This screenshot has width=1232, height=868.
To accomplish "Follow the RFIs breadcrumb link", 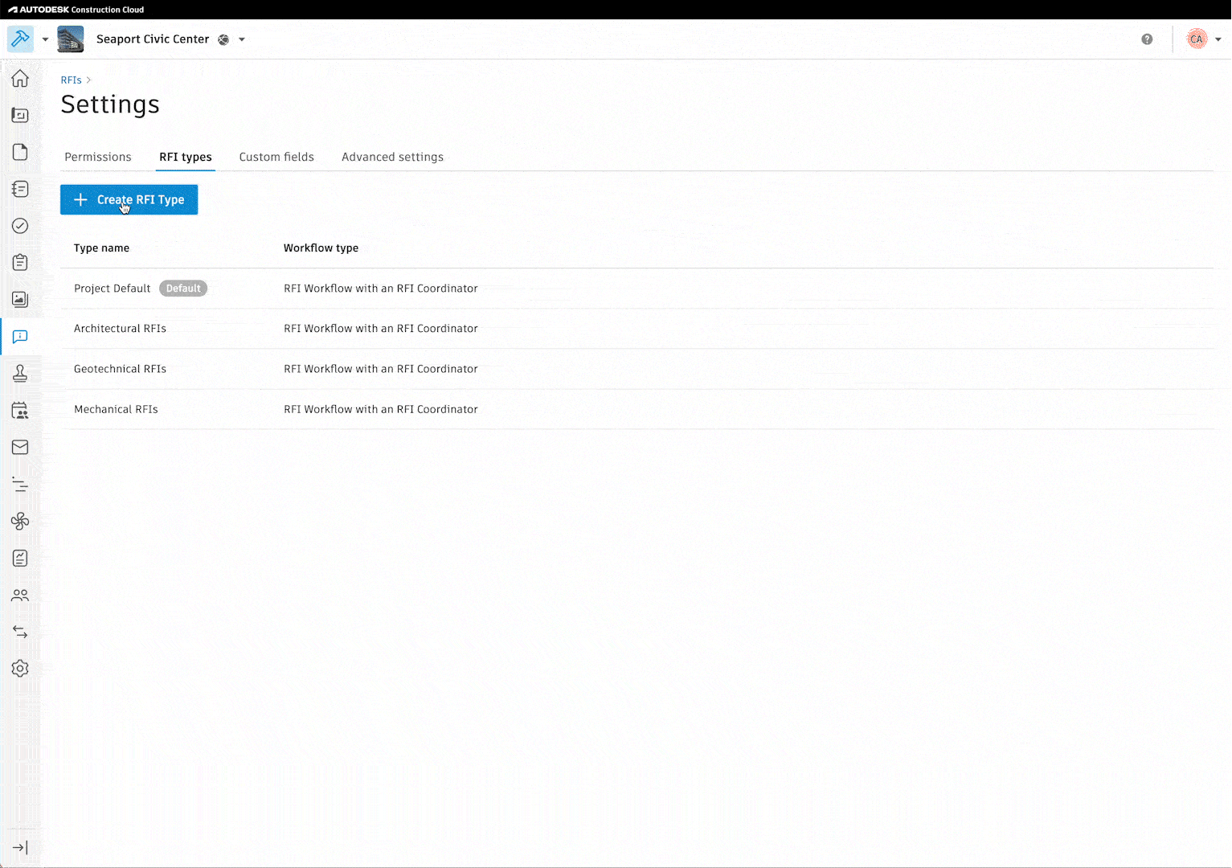I will [x=71, y=80].
